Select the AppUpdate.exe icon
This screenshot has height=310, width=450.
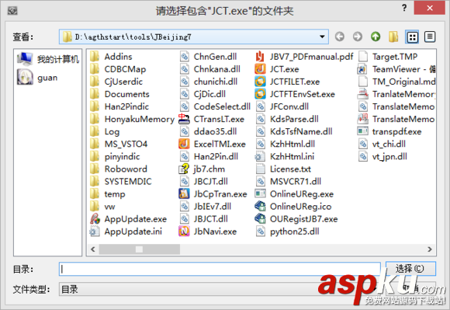pos(95,219)
